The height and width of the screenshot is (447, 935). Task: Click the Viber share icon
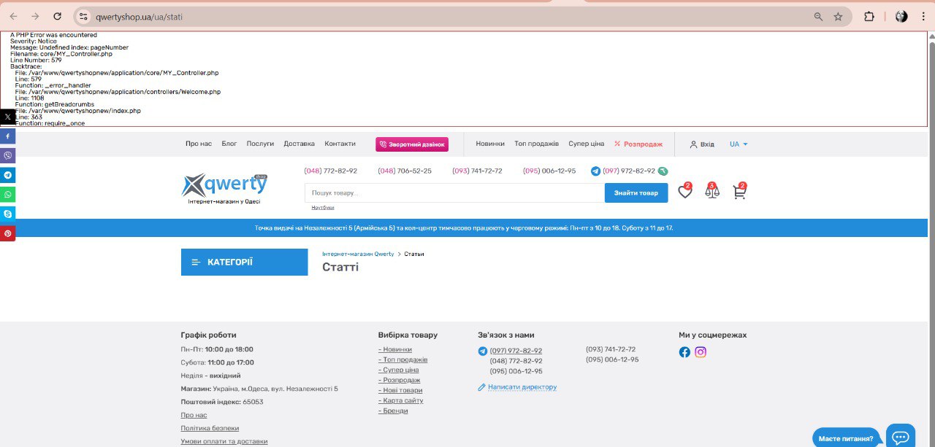tap(7, 155)
